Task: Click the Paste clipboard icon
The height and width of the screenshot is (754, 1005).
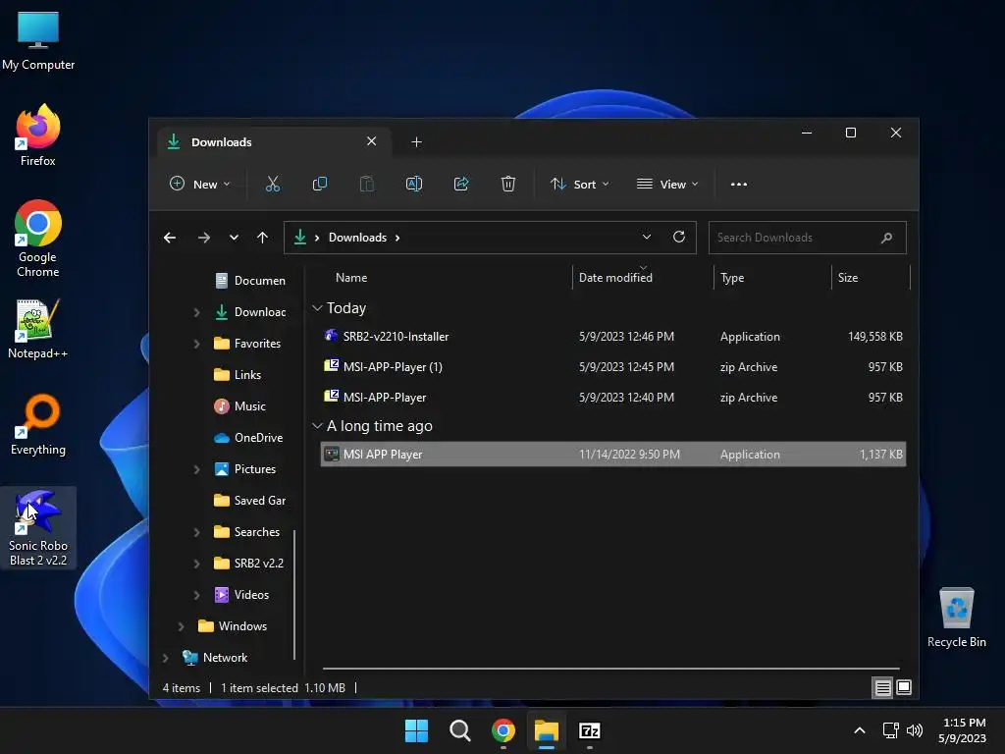Action: [x=367, y=184]
